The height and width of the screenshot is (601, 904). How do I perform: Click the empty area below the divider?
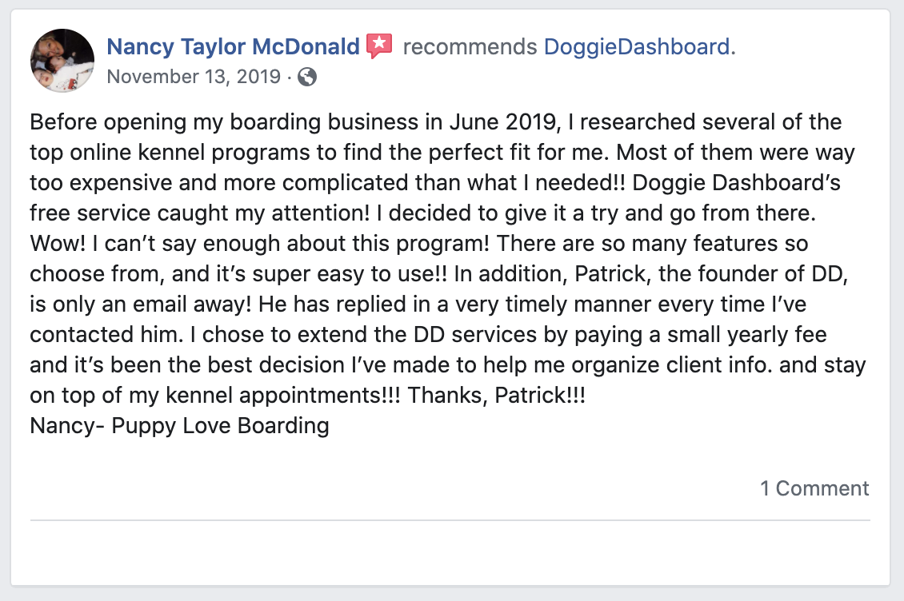450,553
